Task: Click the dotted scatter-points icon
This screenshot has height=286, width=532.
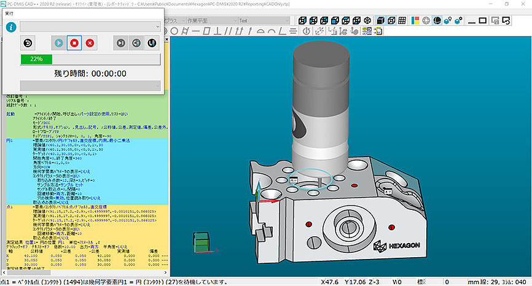Action: [x=319, y=31]
